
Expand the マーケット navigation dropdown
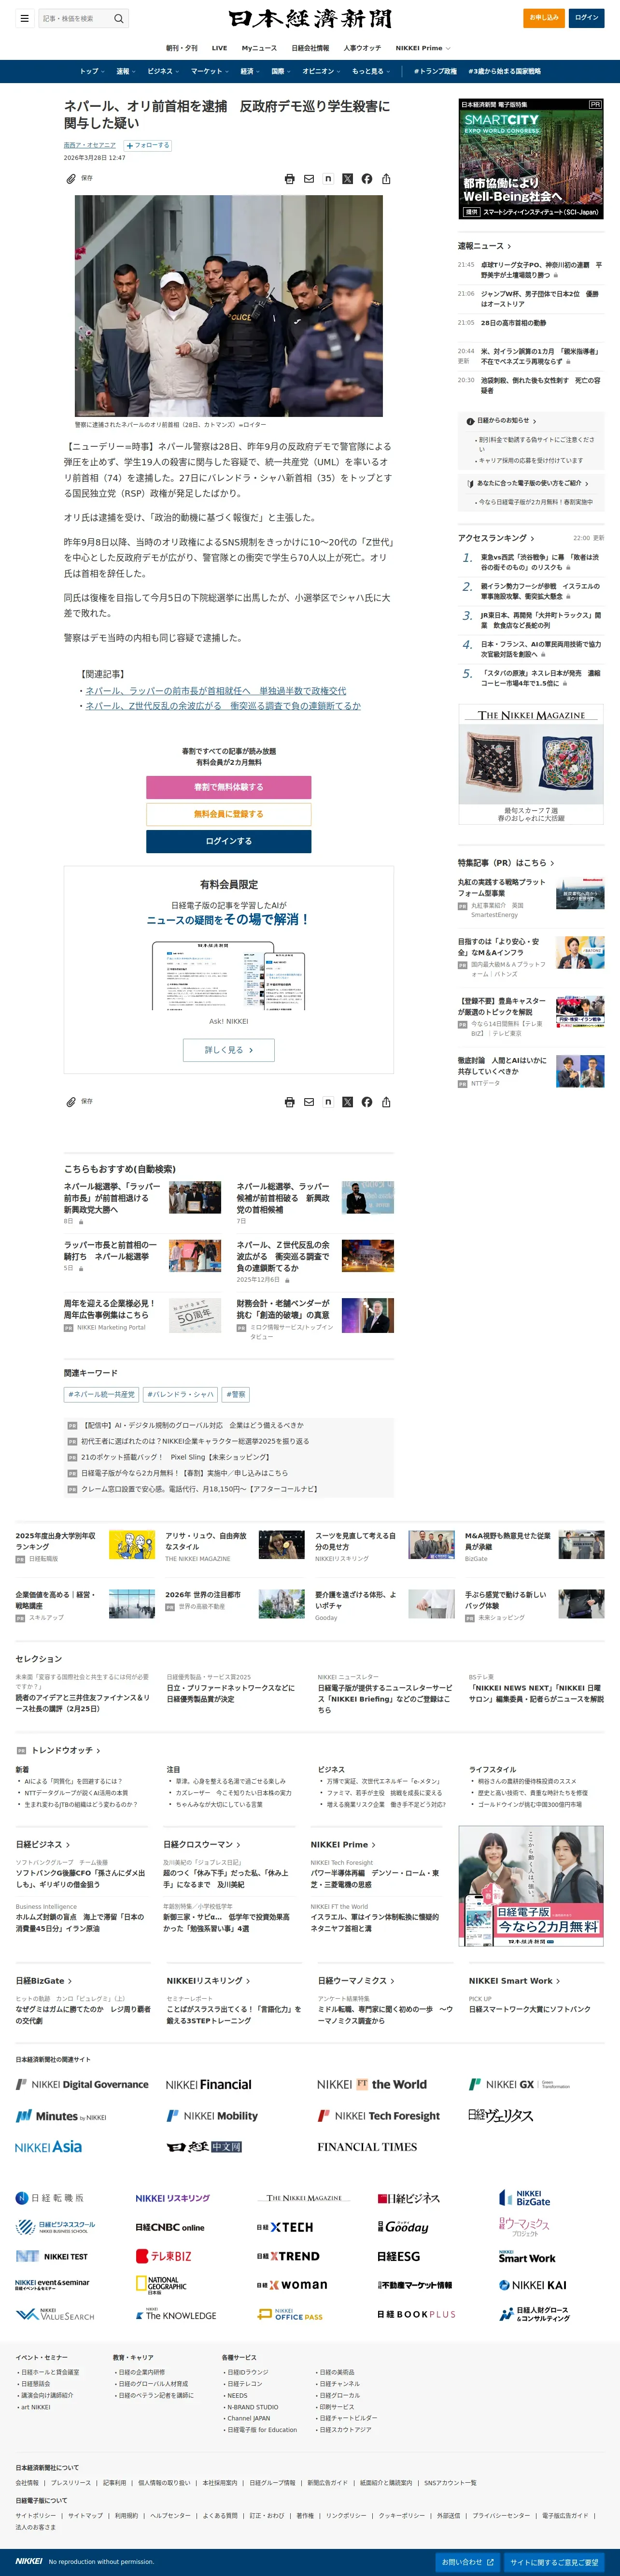tap(209, 72)
